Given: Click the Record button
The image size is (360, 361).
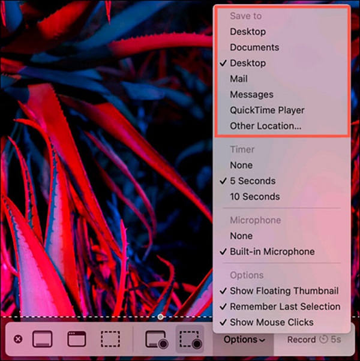Looking at the screenshot, I should tap(313, 339).
